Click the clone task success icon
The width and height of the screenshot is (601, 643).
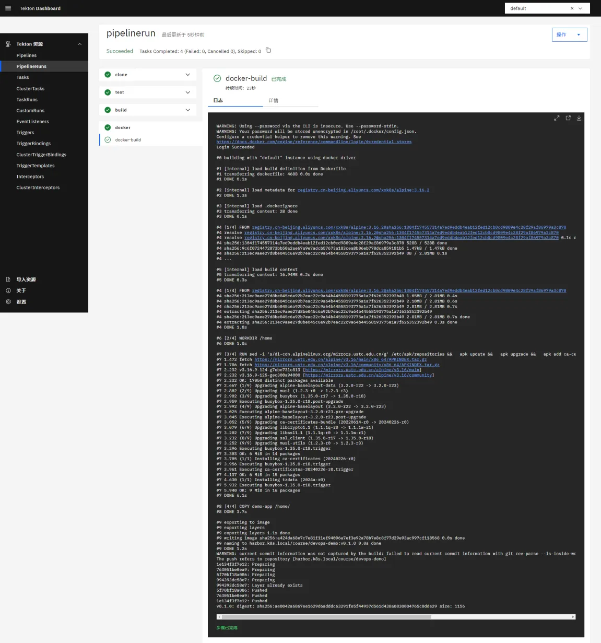(x=108, y=75)
